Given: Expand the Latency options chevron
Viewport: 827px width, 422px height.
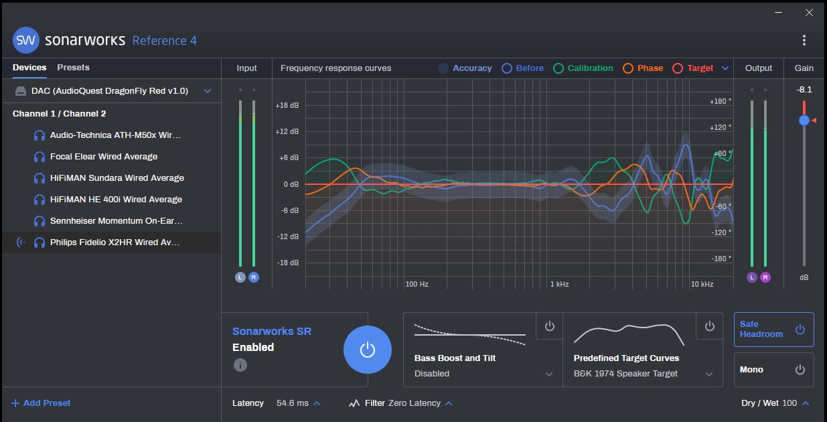Looking at the screenshot, I should [x=317, y=403].
